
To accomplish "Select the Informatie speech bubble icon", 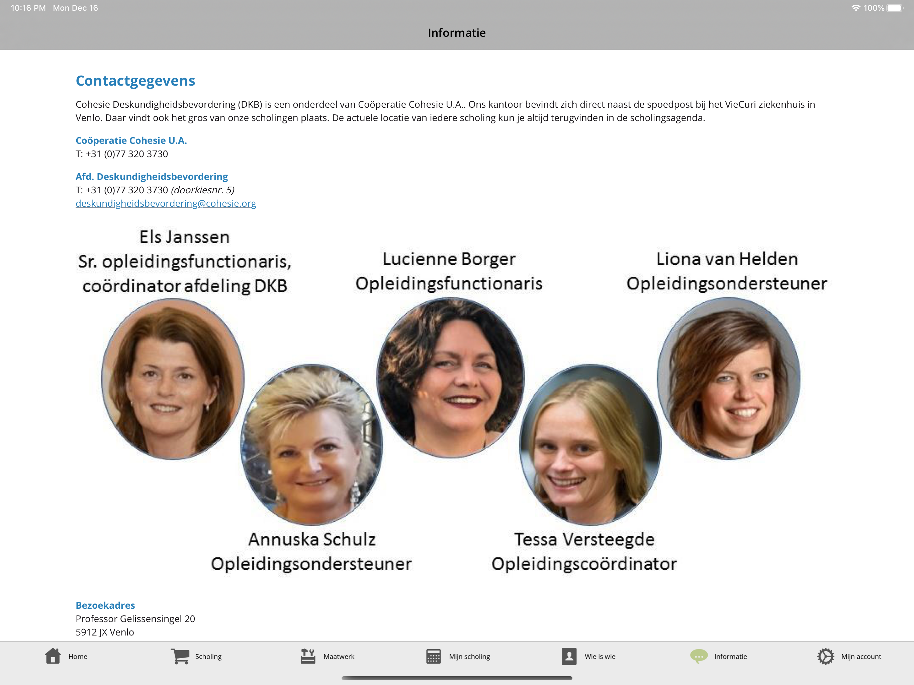I will (x=699, y=656).
